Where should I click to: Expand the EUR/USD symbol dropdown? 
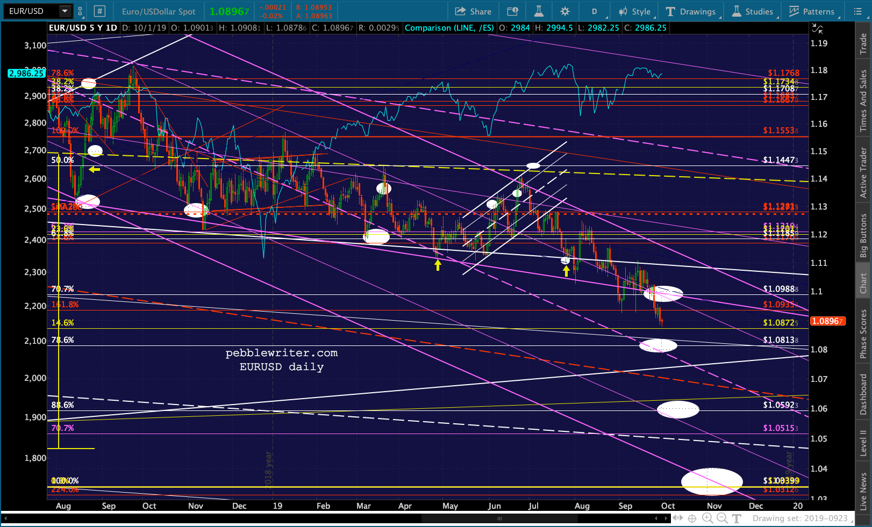point(65,11)
